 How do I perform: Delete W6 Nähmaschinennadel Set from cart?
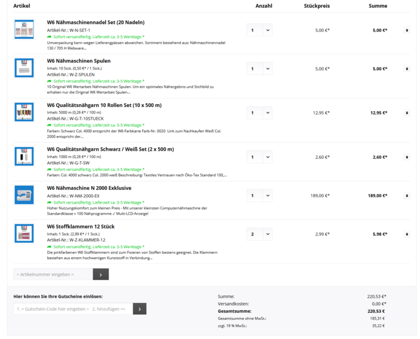pyautogui.click(x=406, y=30)
